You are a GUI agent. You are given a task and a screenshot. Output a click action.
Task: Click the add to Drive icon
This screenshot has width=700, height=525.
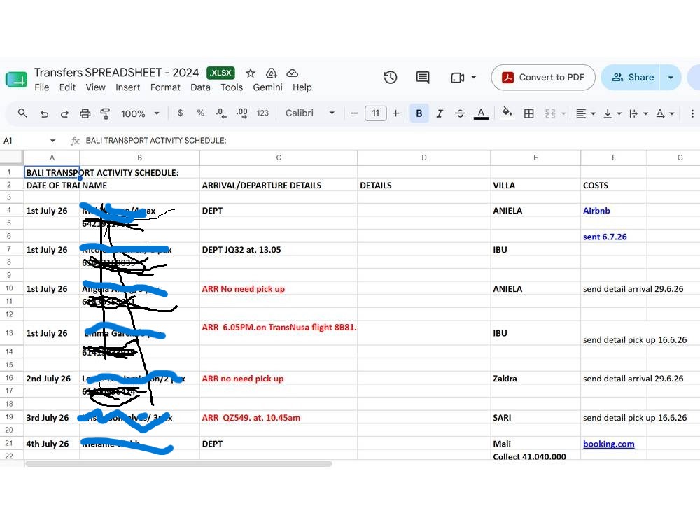272,73
